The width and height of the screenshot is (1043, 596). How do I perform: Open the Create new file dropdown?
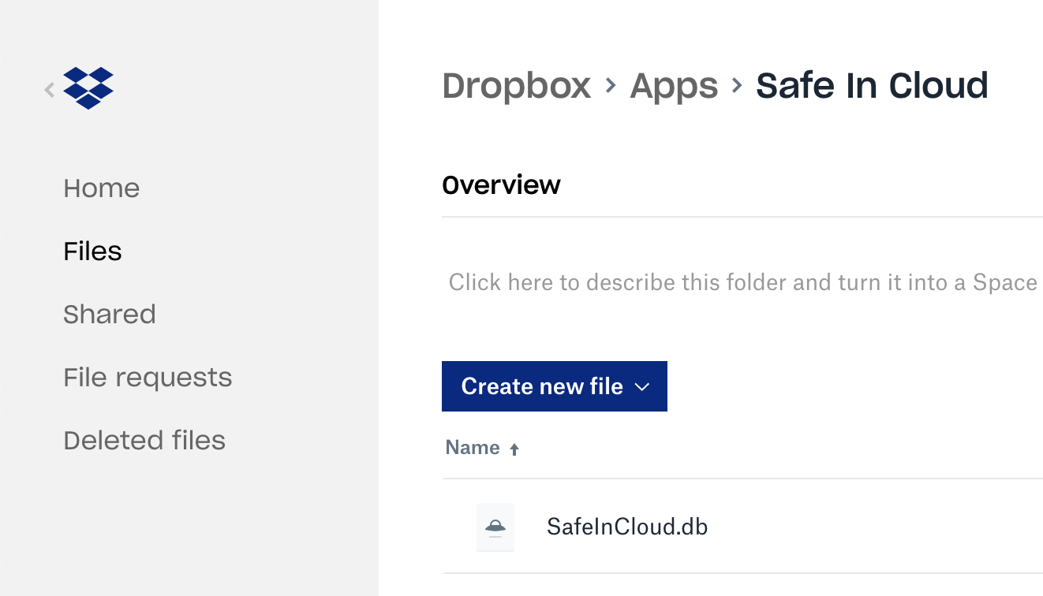click(555, 386)
